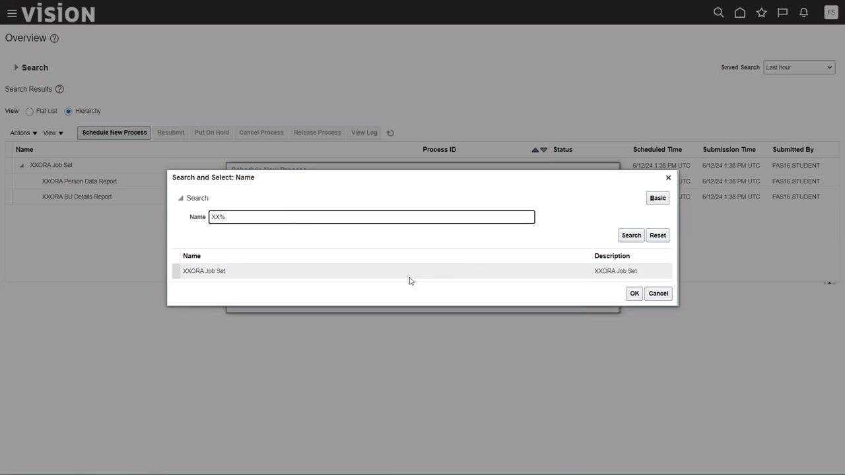This screenshot has width=845, height=475.
Task: Click the Schedule New Process button
Action: 114,133
